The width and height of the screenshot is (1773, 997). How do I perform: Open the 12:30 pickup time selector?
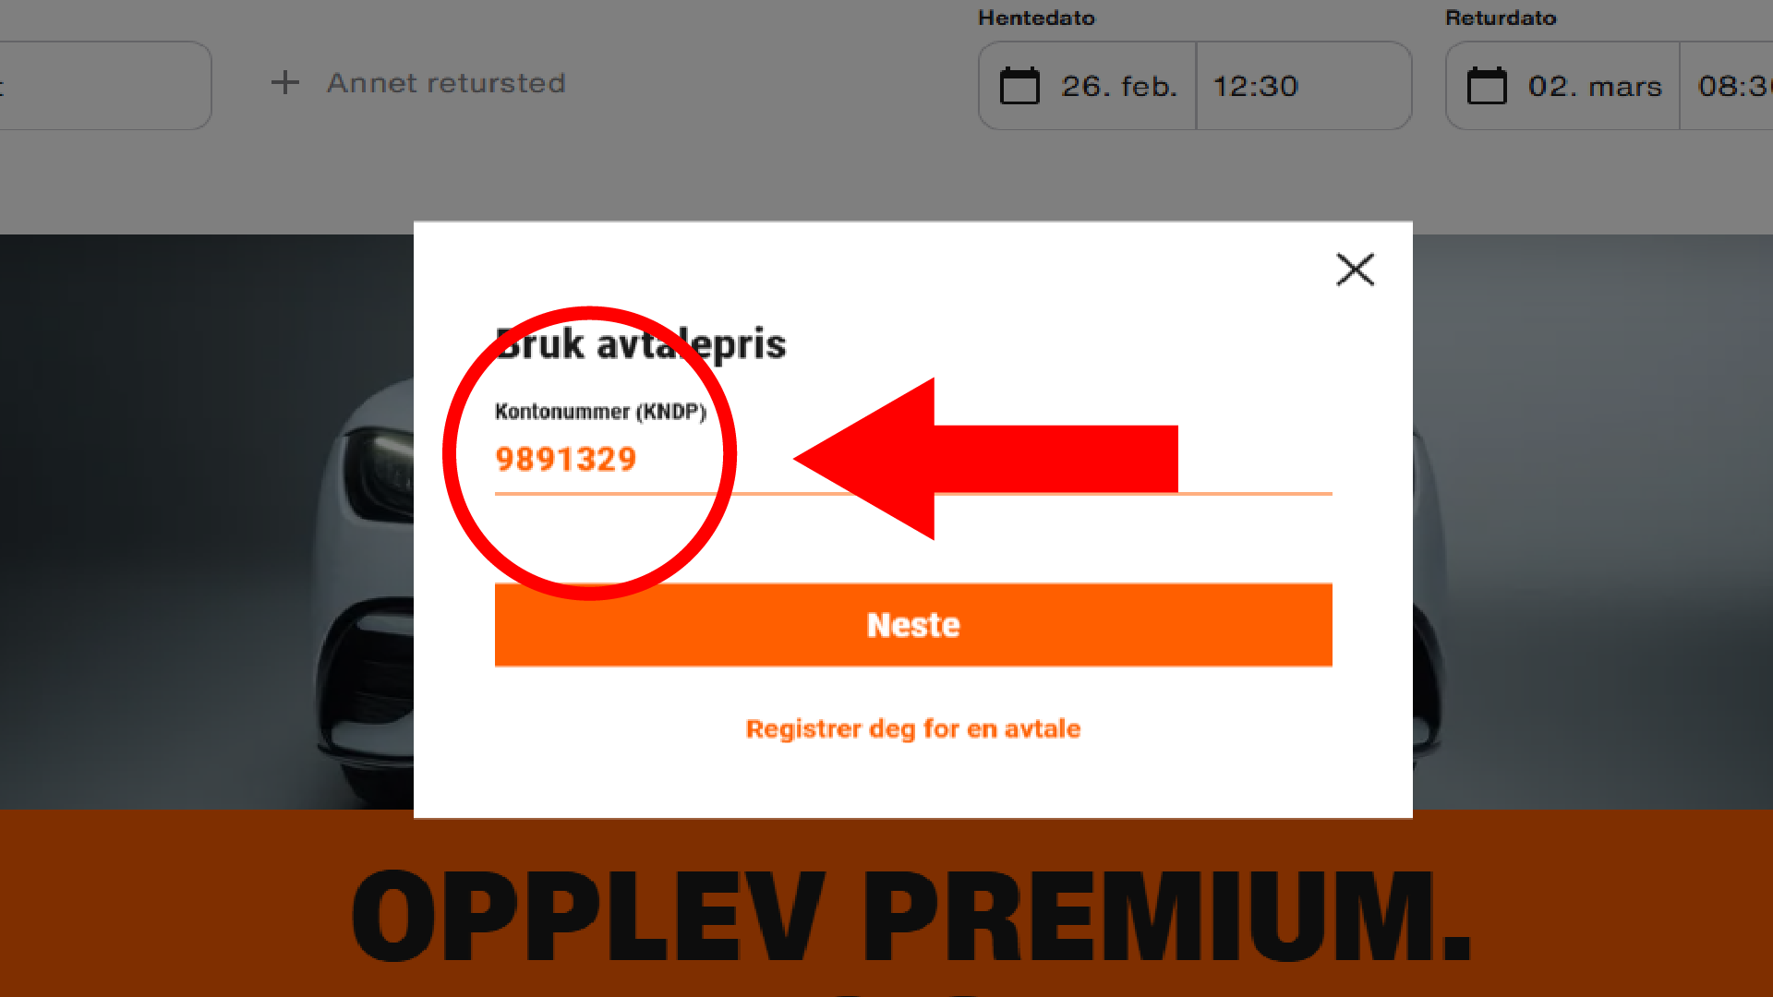click(1303, 86)
